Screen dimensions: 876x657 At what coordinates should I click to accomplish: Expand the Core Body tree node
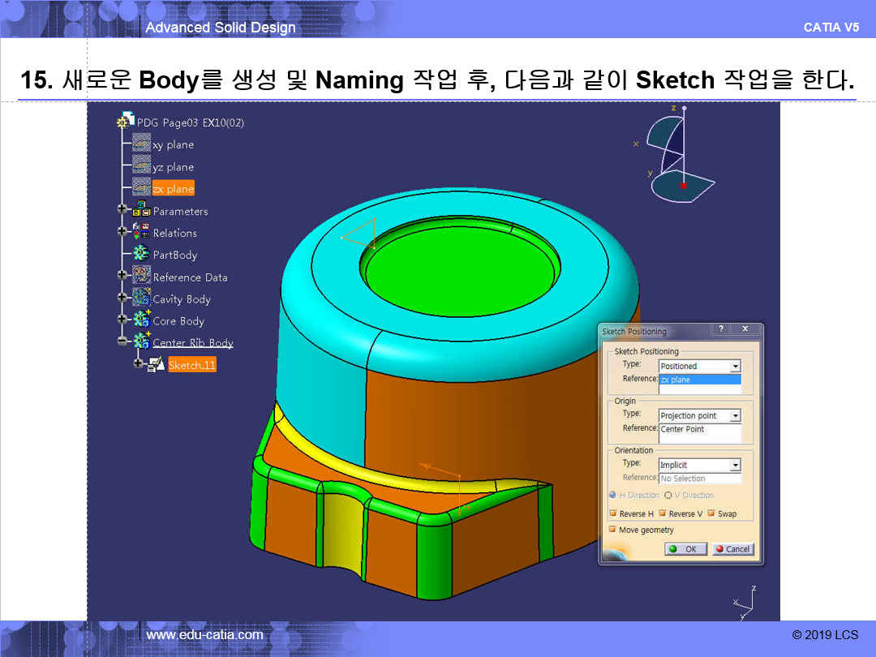(x=122, y=320)
